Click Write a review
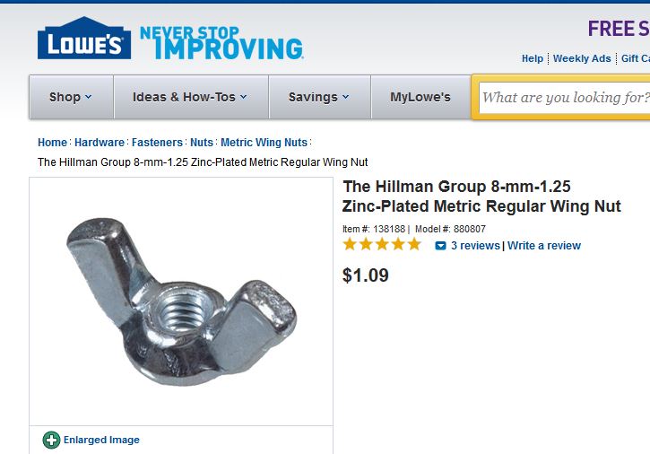 tap(544, 246)
